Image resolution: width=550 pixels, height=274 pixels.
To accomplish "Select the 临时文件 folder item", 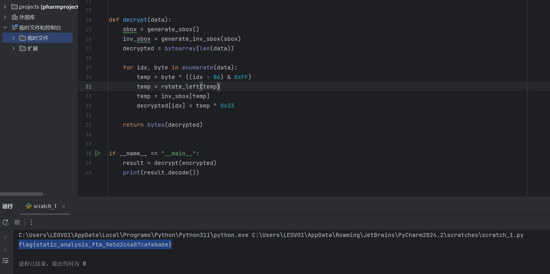I will 38,38.
